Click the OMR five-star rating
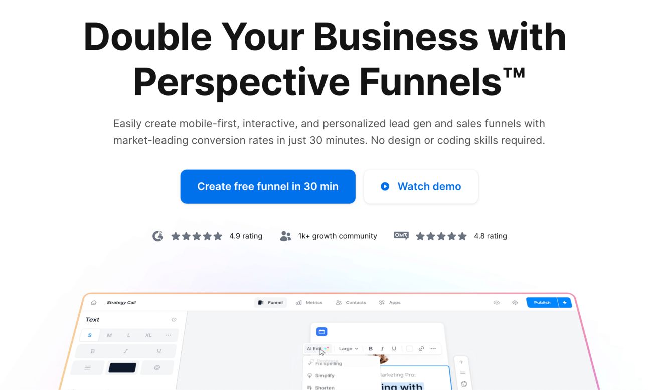The height and width of the screenshot is (390, 648). tap(441, 236)
